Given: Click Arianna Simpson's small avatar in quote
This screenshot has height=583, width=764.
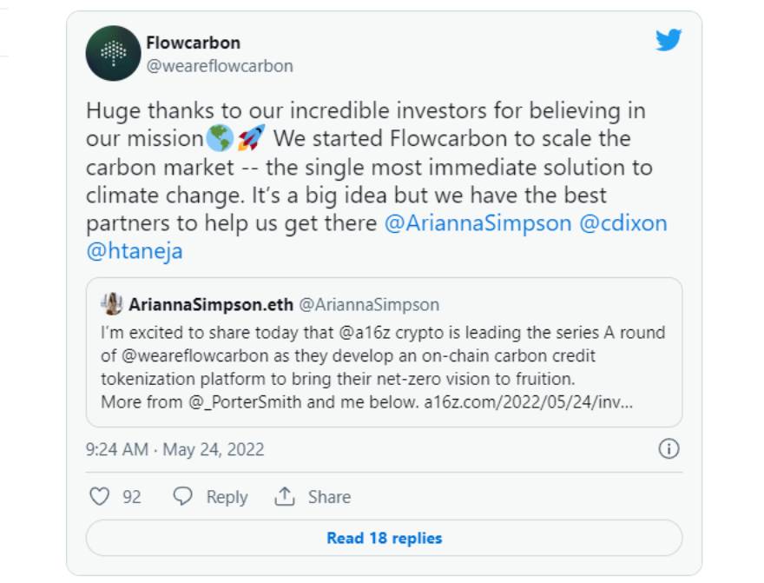Looking at the screenshot, I should 112,304.
